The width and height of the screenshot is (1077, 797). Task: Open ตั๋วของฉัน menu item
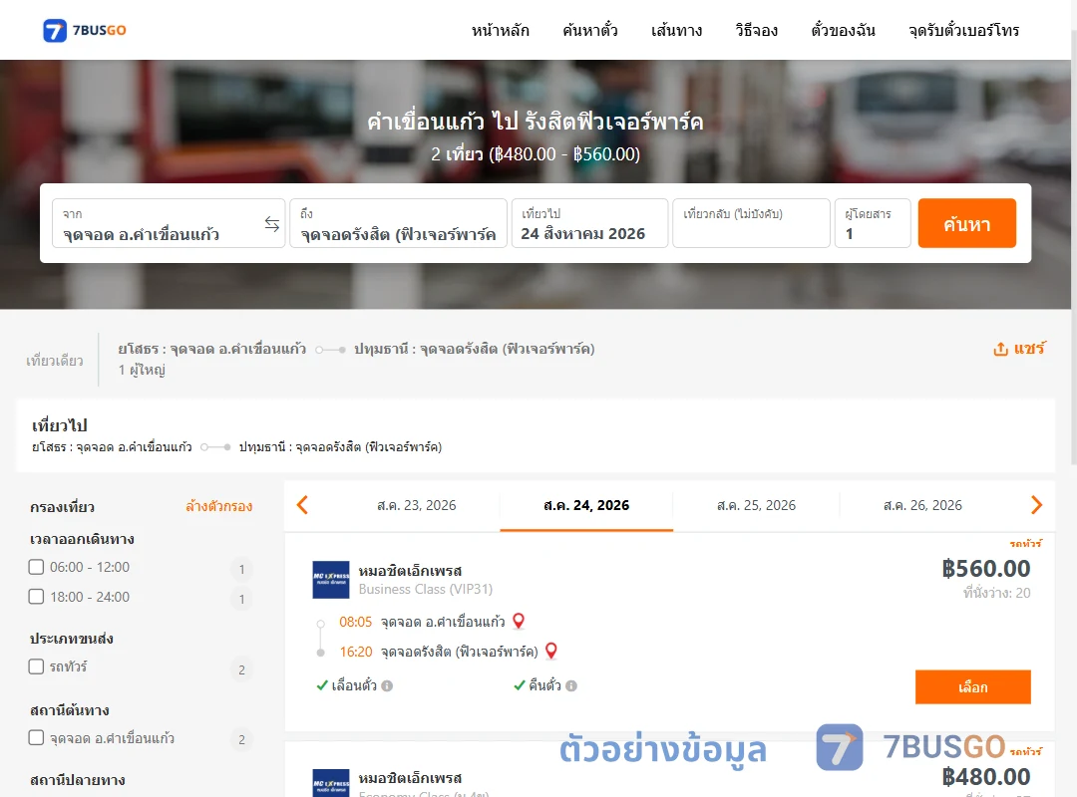tap(843, 30)
